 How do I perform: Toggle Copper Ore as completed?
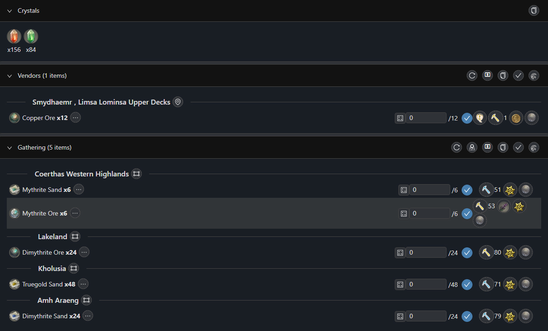pos(467,118)
